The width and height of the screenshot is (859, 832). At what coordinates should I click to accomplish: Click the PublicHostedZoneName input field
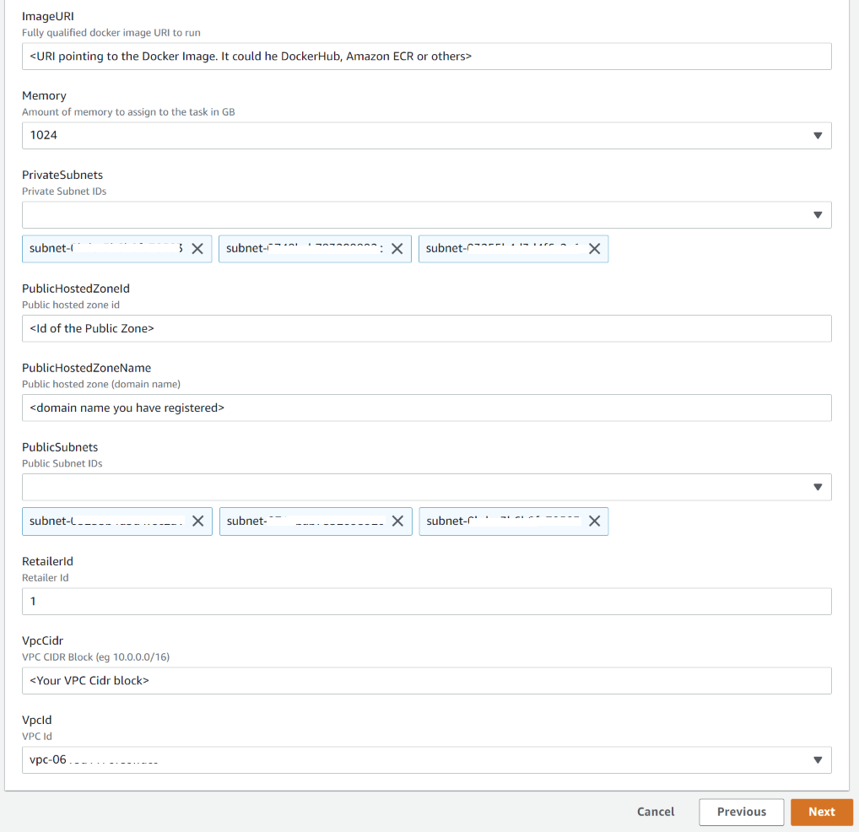[x=426, y=408]
